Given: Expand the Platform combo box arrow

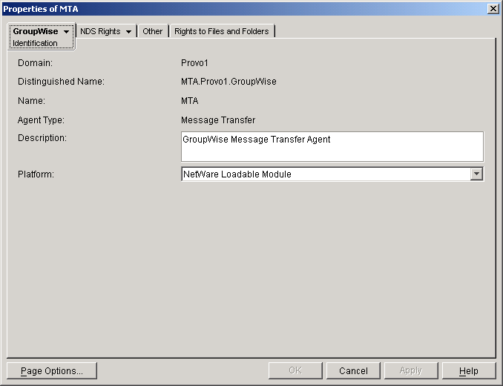Looking at the screenshot, I should click(477, 174).
